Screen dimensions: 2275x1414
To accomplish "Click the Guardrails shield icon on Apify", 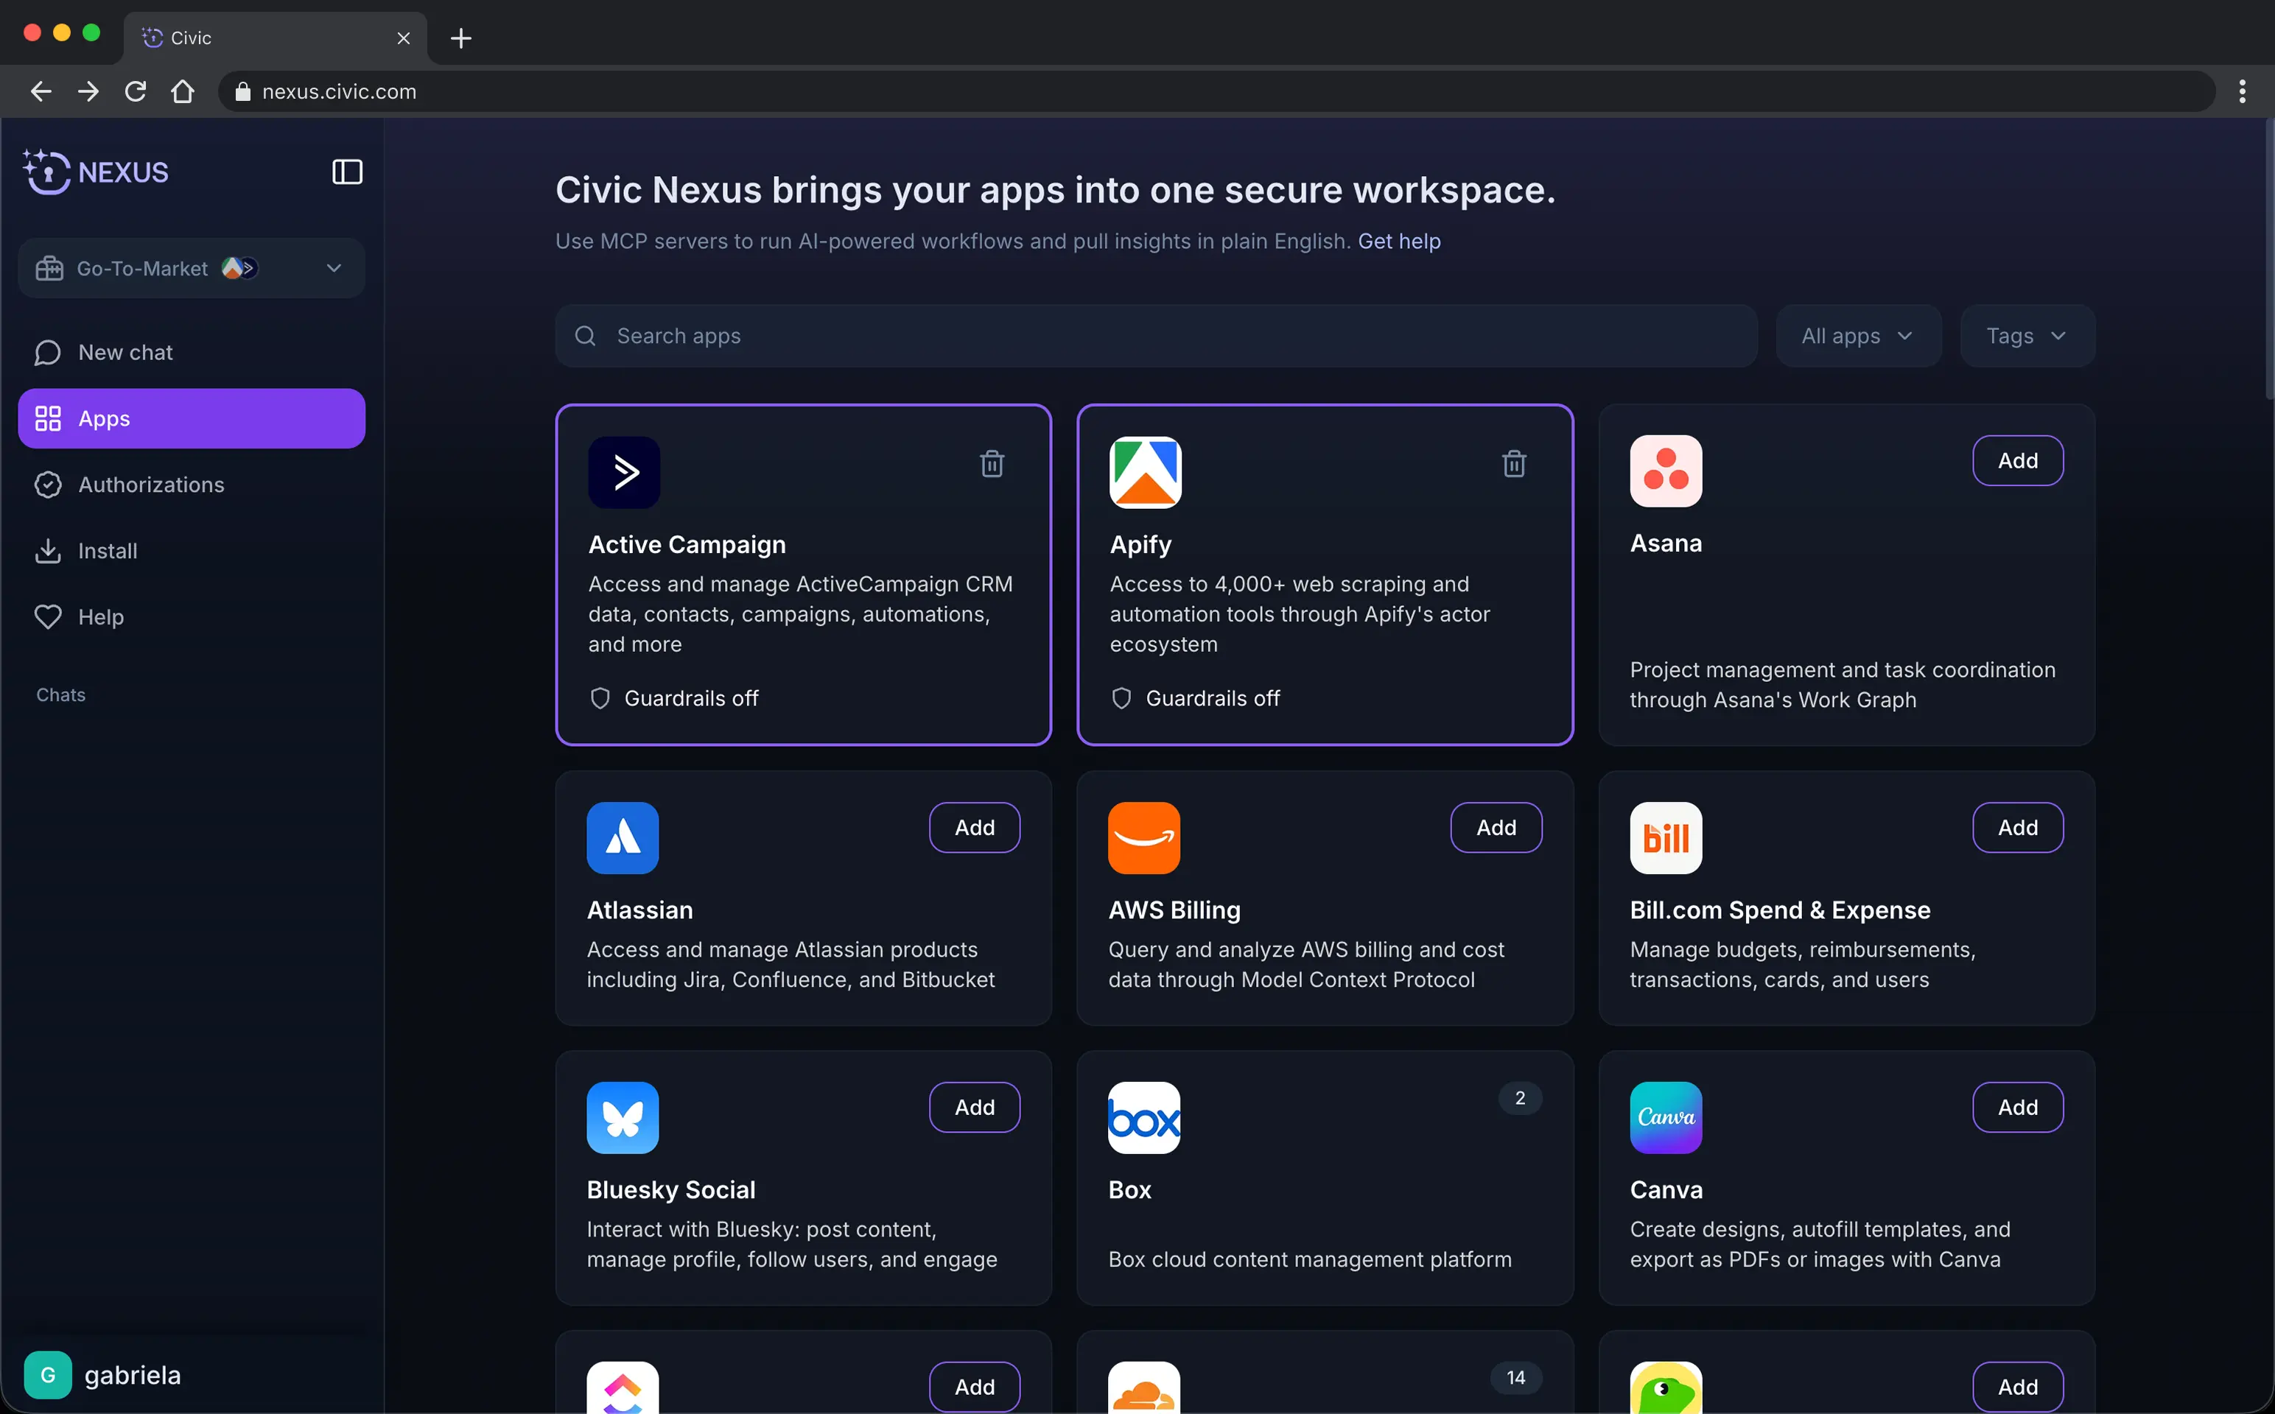I will tap(1121, 699).
